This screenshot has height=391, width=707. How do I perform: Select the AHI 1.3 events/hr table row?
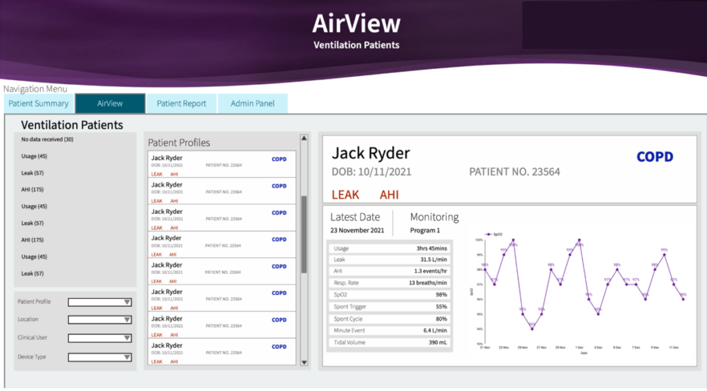(x=389, y=272)
